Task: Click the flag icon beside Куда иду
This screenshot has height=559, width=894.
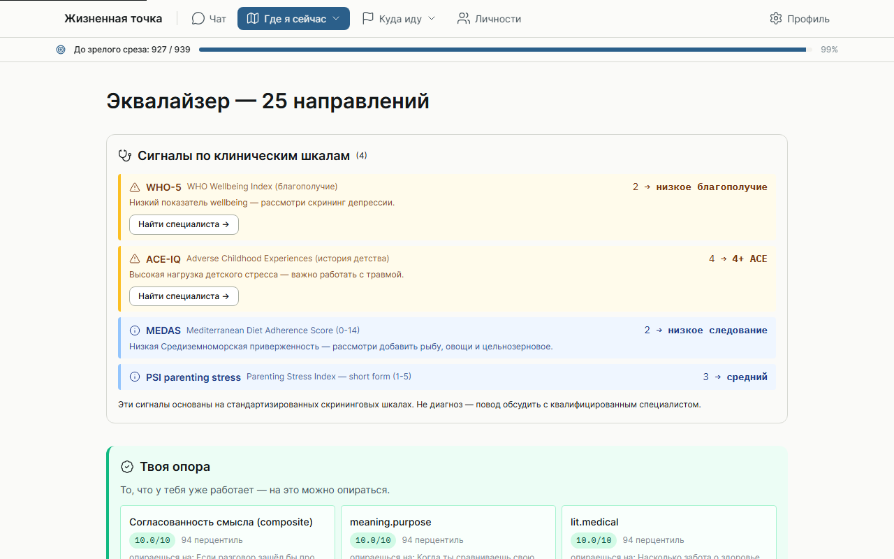Action: pyautogui.click(x=368, y=19)
